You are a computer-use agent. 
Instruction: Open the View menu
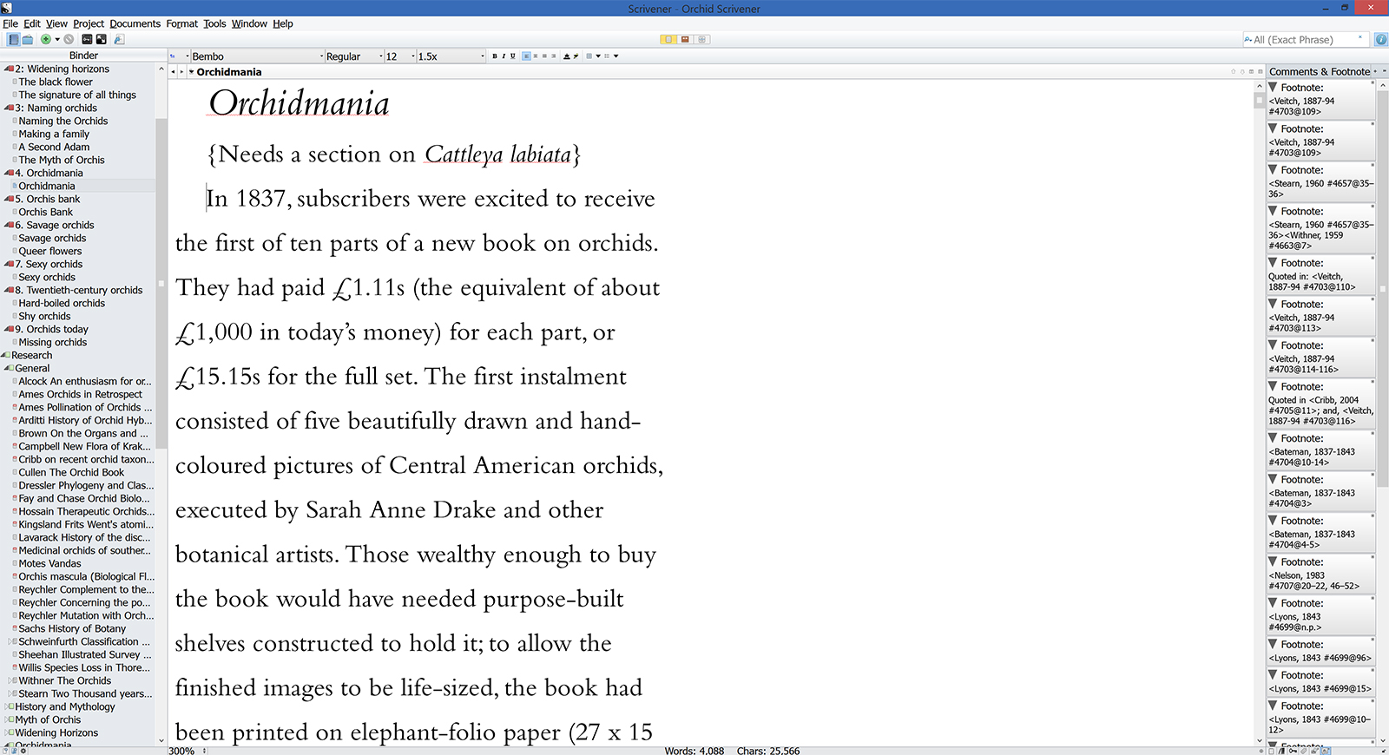tap(56, 23)
